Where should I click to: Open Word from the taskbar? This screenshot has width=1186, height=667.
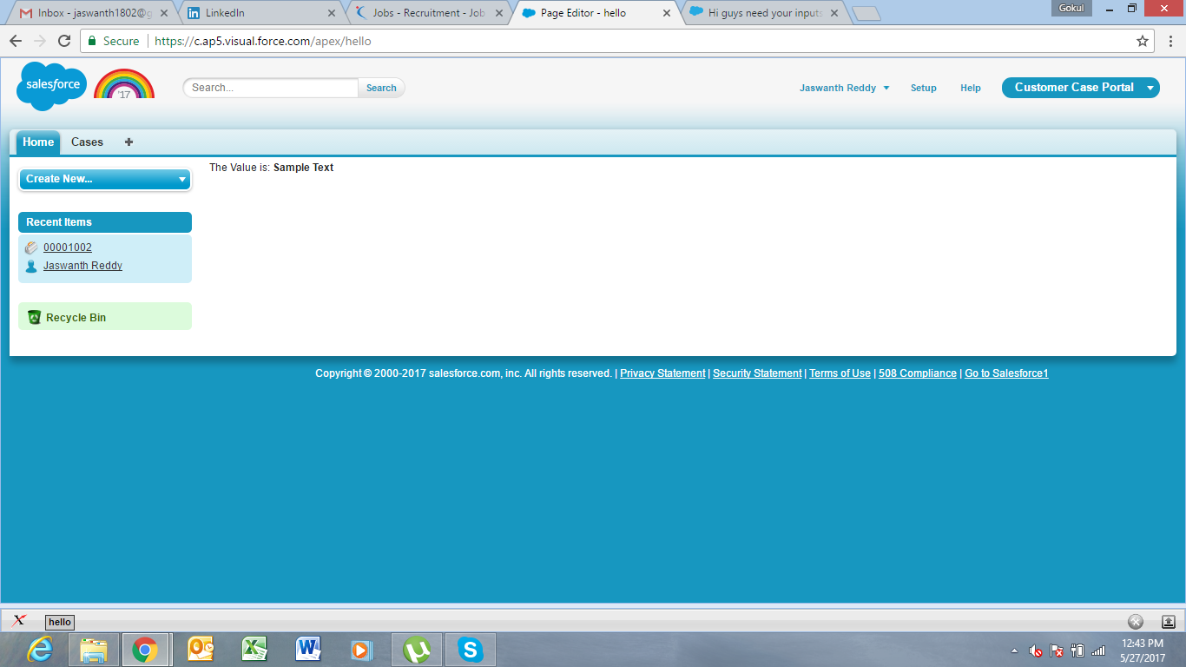coord(308,649)
